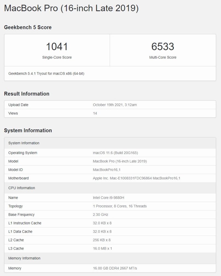This screenshot has height=276, width=221.
Task: Click the Intel Core i9-9880H CPU name
Action: [x=108, y=198]
